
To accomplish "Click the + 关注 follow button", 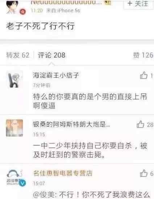I will tap(138, 4).
